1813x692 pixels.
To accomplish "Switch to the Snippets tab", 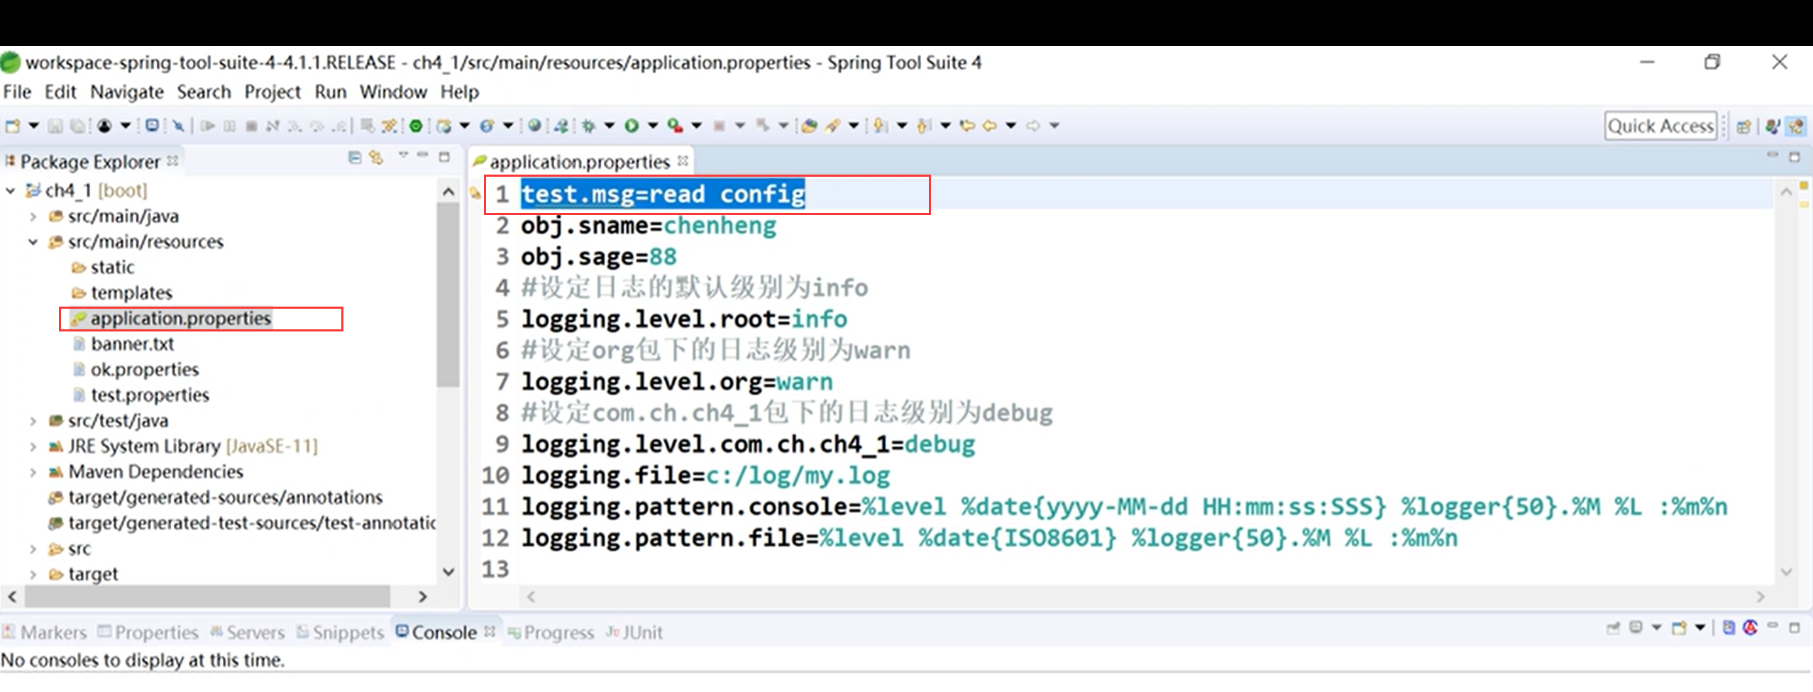I will pyautogui.click(x=341, y=632).
